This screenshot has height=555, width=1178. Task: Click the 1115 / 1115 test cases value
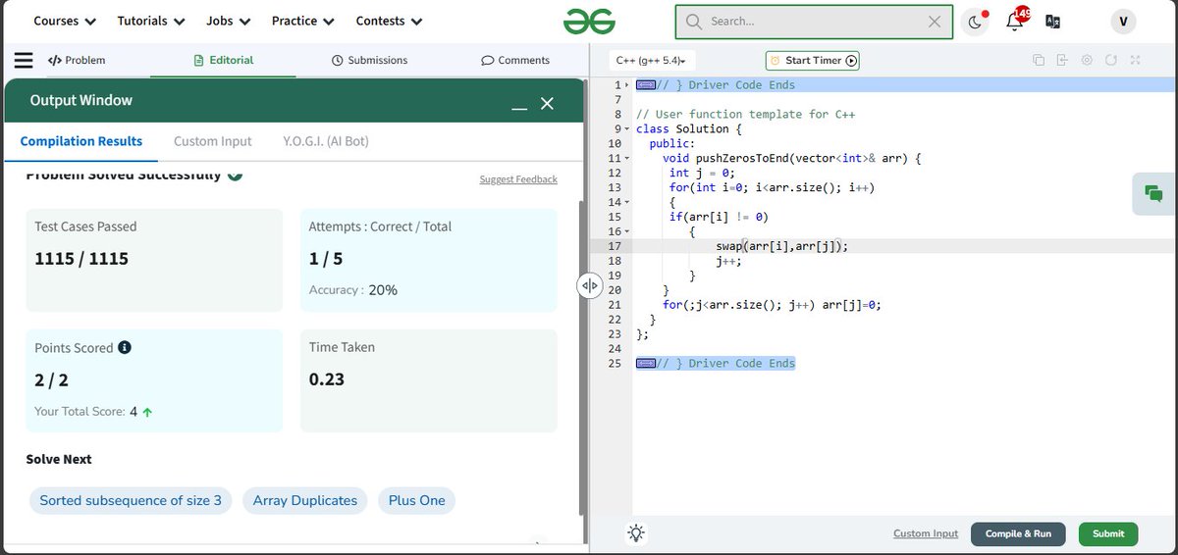[81, 260]
